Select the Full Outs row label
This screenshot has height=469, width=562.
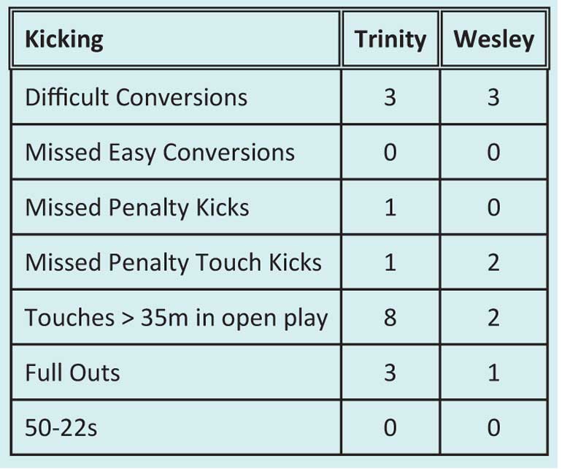click(72, 373)
